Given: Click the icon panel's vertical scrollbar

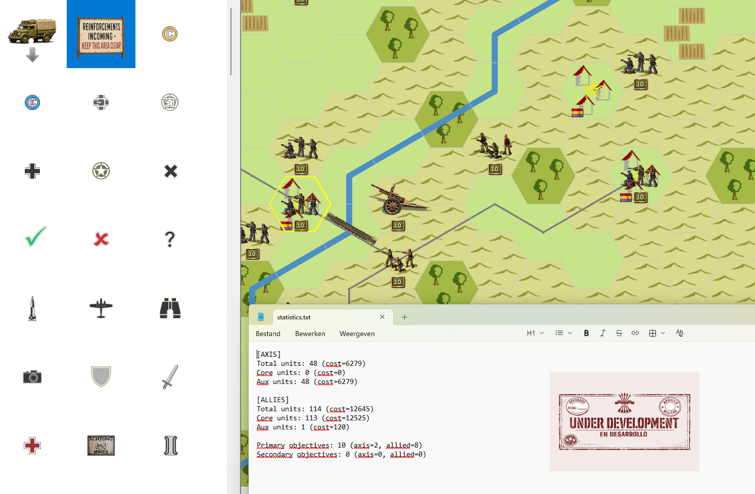Looking at the screenshot, I should click(x=231, y=41).
